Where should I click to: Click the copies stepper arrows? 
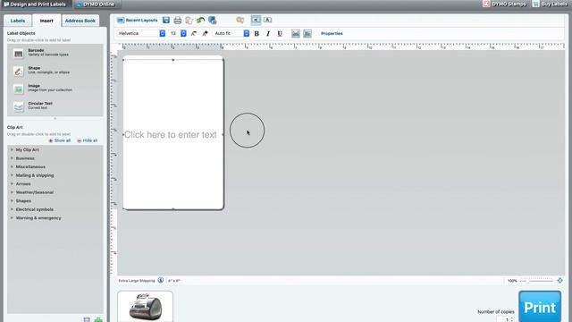512,319
